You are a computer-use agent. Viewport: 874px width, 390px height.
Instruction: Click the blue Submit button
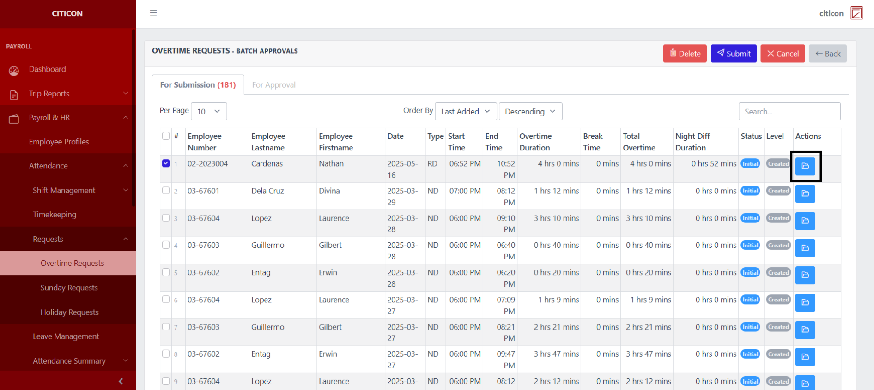pyautogui.click(x=733, y=54)
